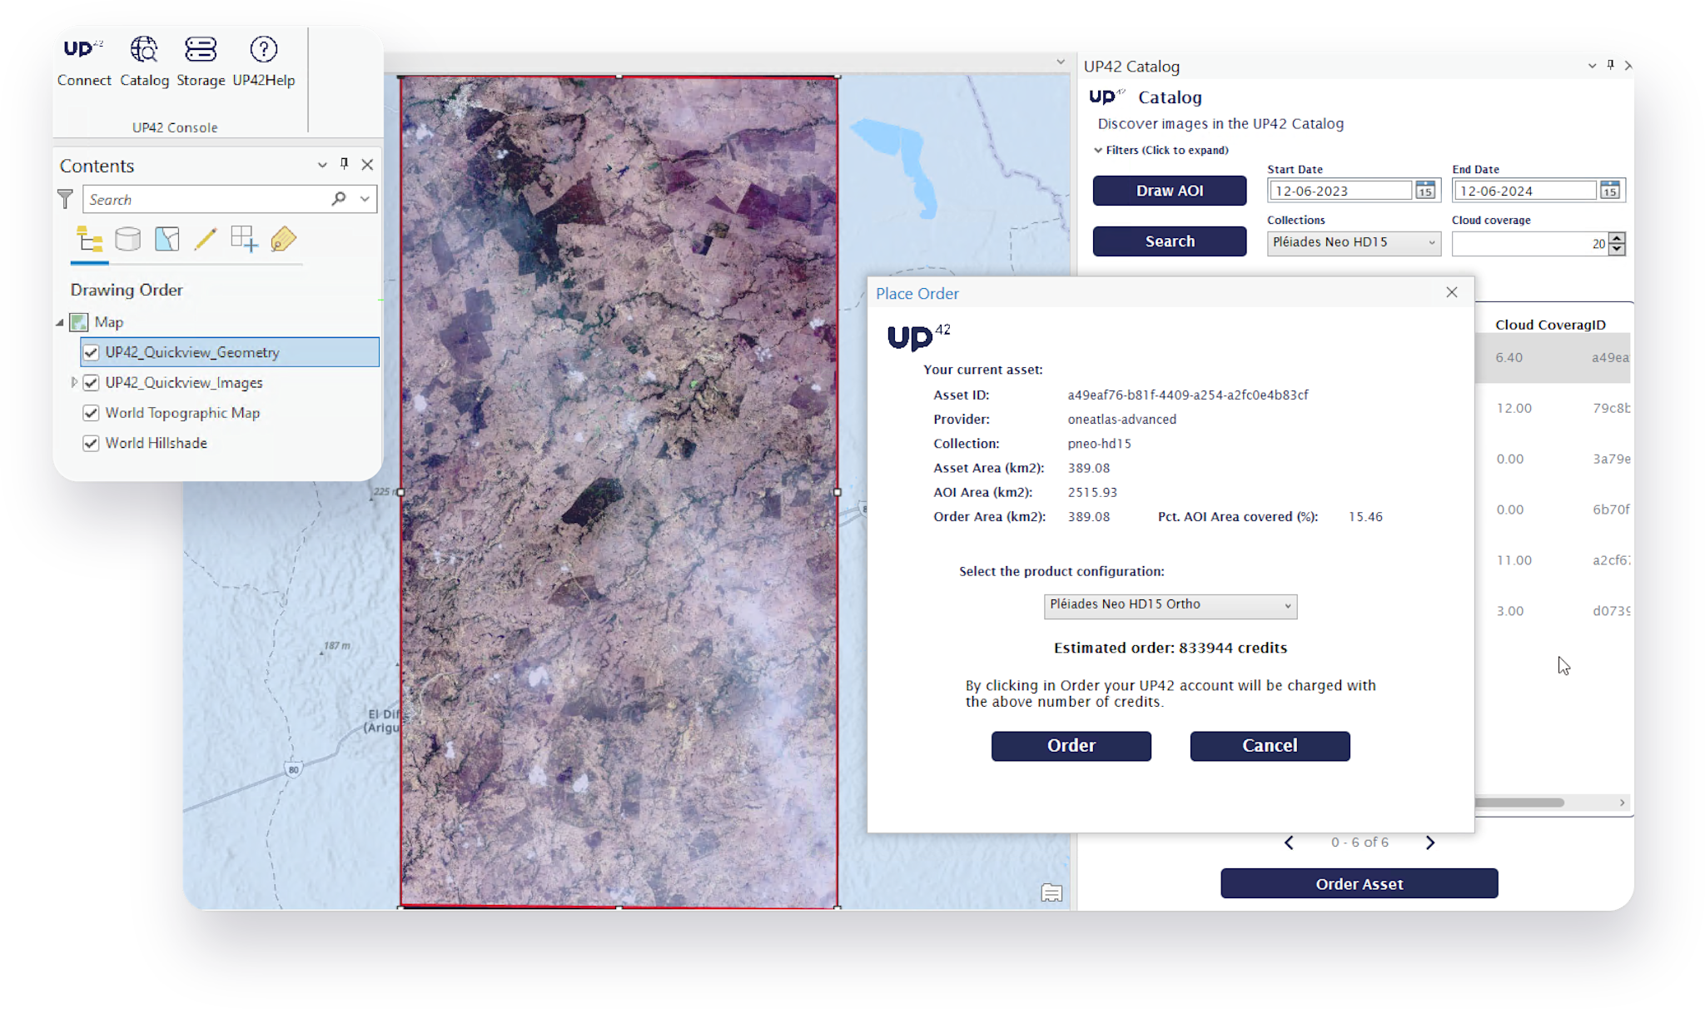Viewport: 1705px width, 1009px height.
Task: Toggle World Hillshade layer checkbox
Action: (91, 443)
